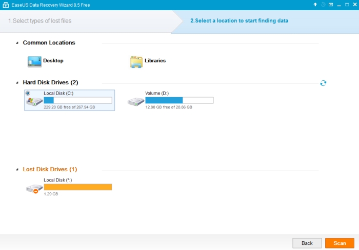The height and width of the screenshot is (250, 359).
Task: Click the Volume (D:) label
Action: tap(157, 93)
